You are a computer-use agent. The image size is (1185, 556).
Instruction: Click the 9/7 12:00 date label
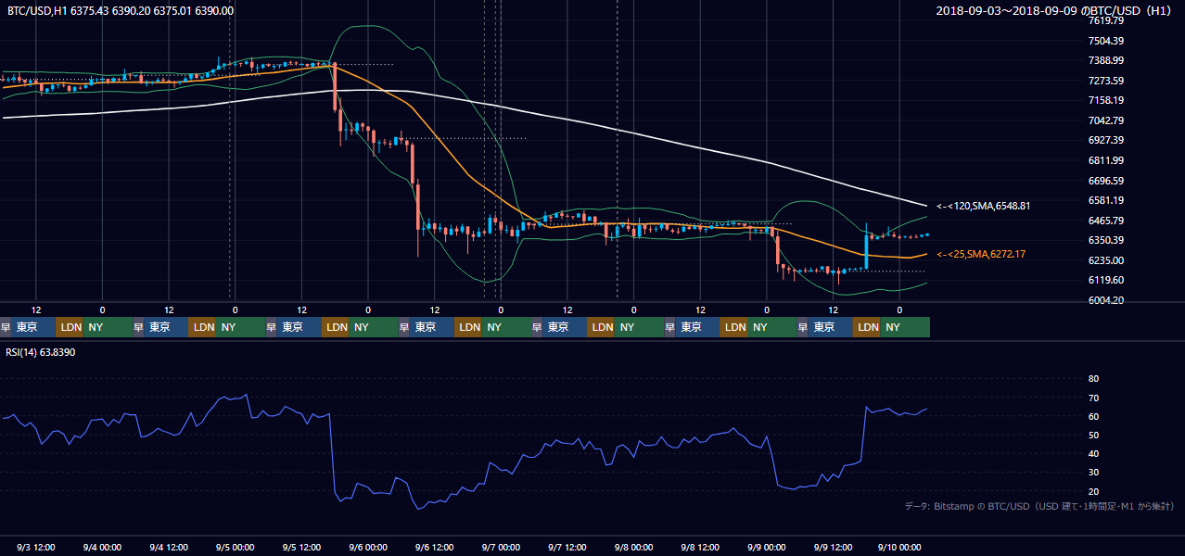coord(567,547)
